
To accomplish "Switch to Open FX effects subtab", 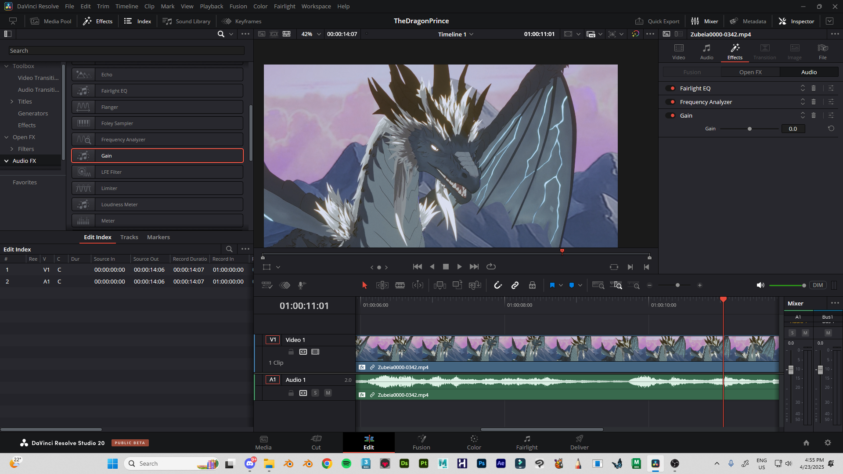I will pos(750,72).
